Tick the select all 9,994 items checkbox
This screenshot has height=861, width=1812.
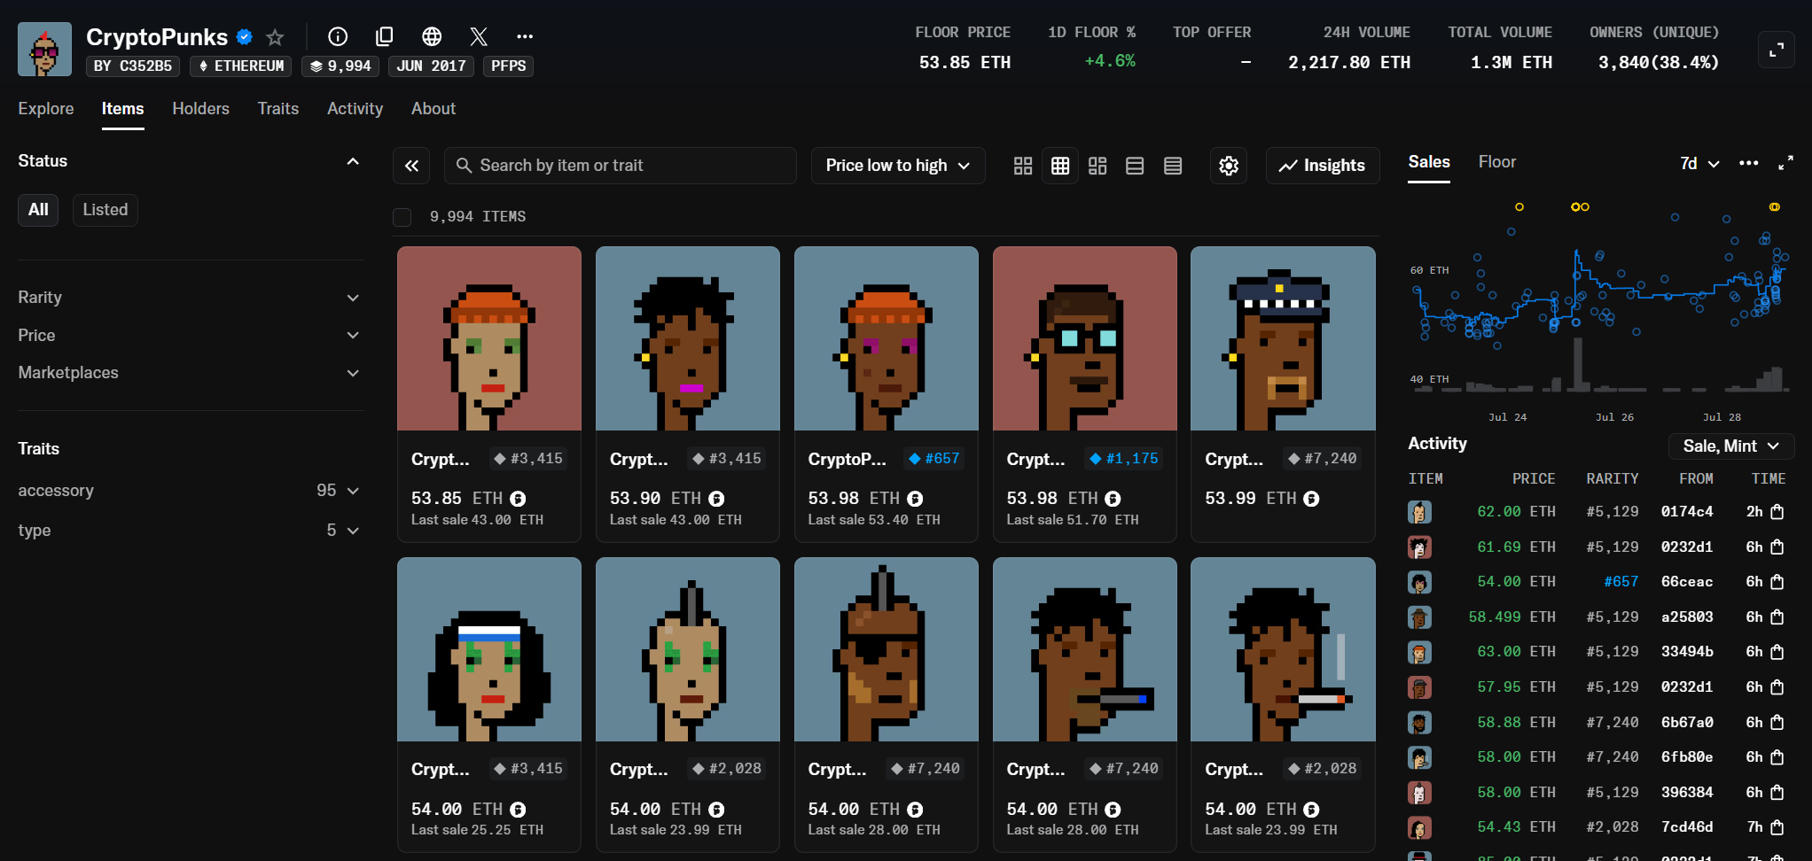[402, 217]
